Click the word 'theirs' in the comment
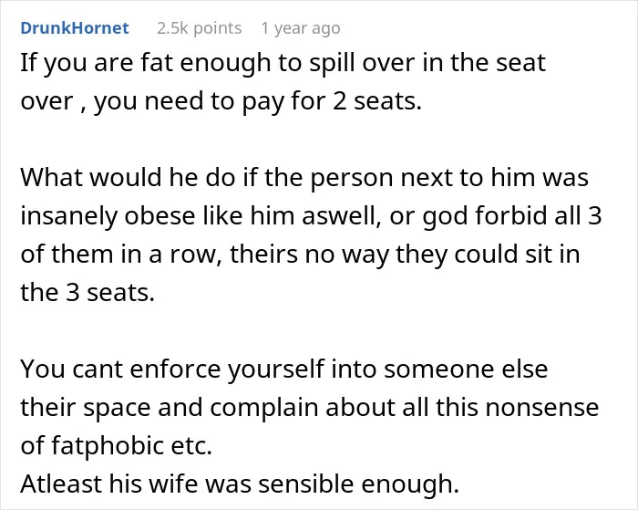The image size is (638, 510). coord(263,255)
